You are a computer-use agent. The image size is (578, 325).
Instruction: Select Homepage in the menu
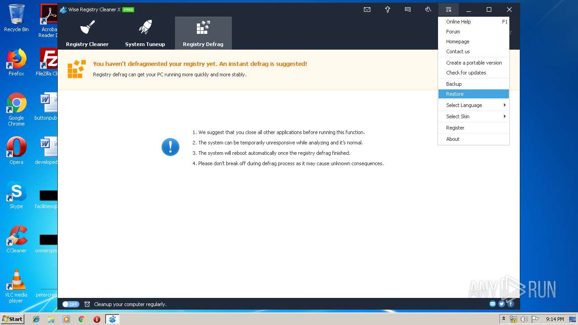474,42
